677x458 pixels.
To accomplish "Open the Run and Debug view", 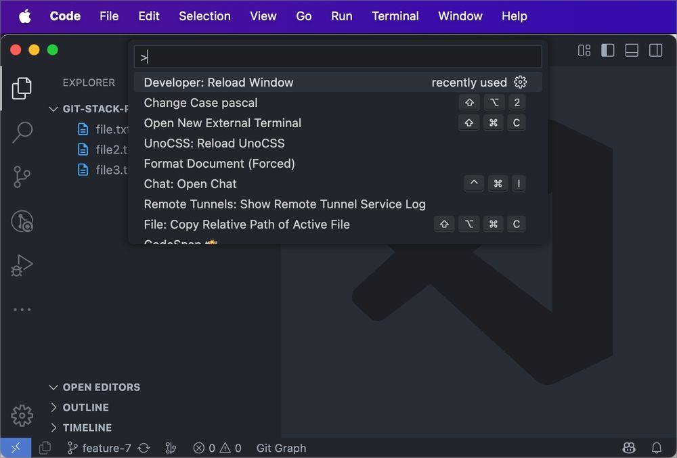I will [22, 265].
